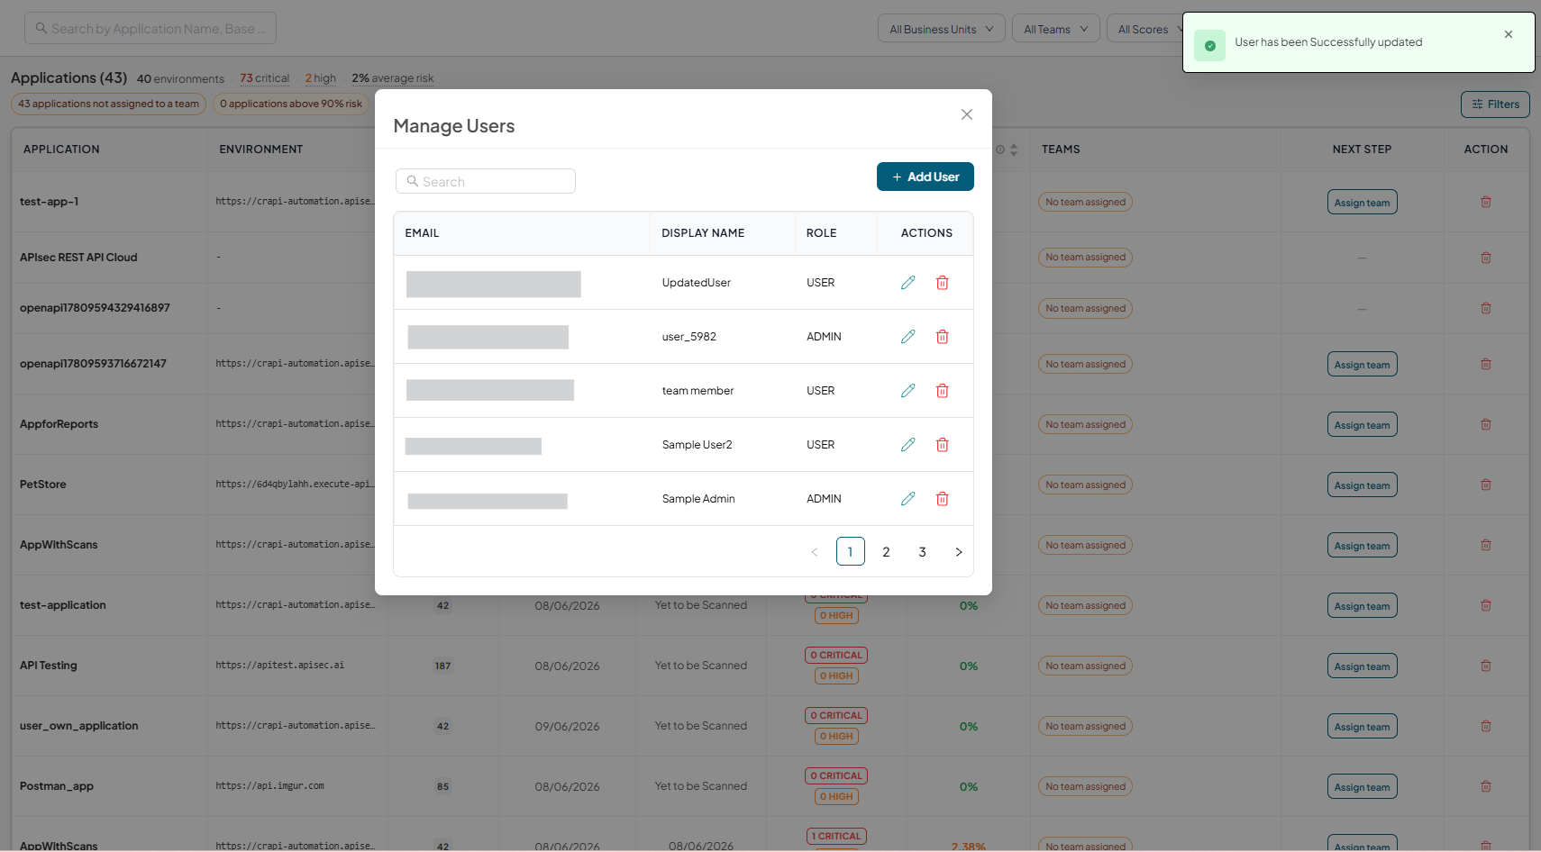Delete the UpdatedUser row with trash icon
The image size is (1541, 852).
(x=942, y=283)
